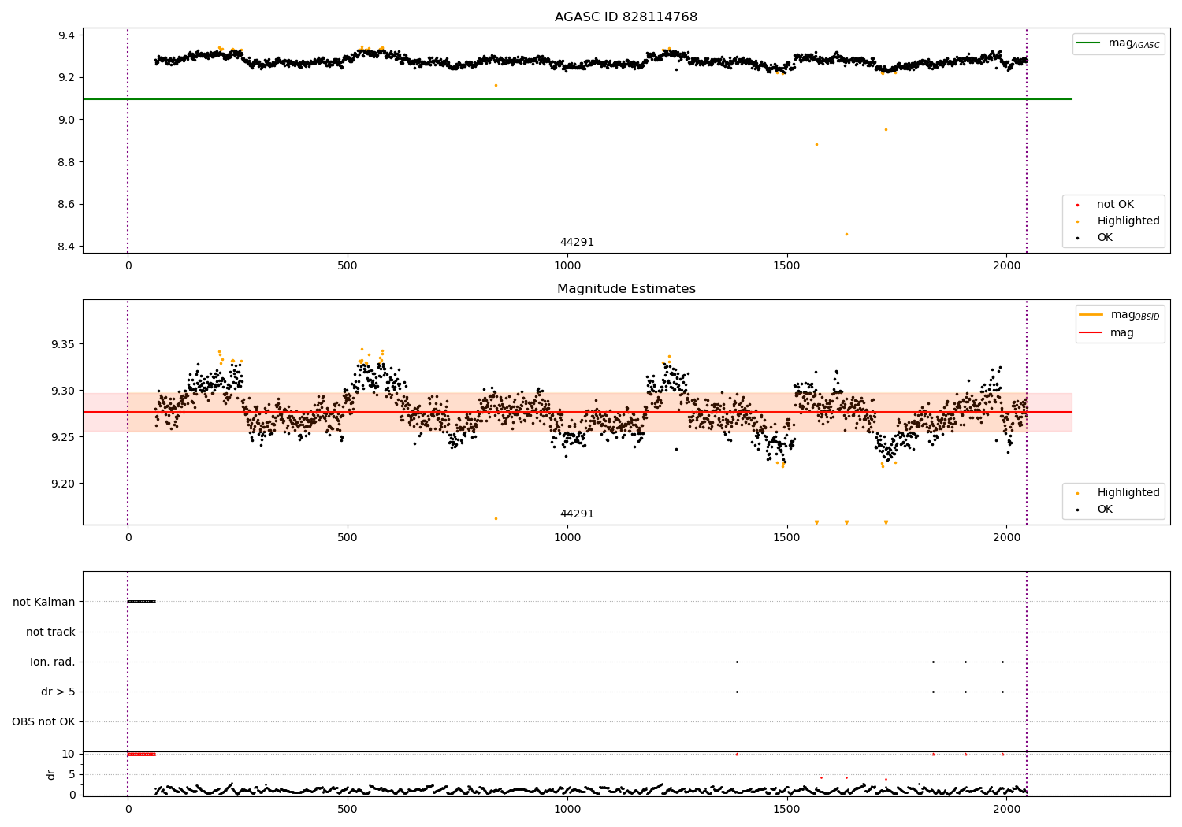Click the "not track" row label
Viewport: 1182px width, 827px height.
pyautogui.click(x=50, y=632)
